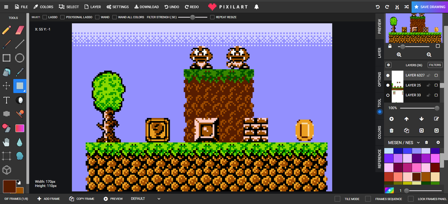This screenshot has width=448, height=204.
Task: Open the notifications bell
Action: click(256, 7)
